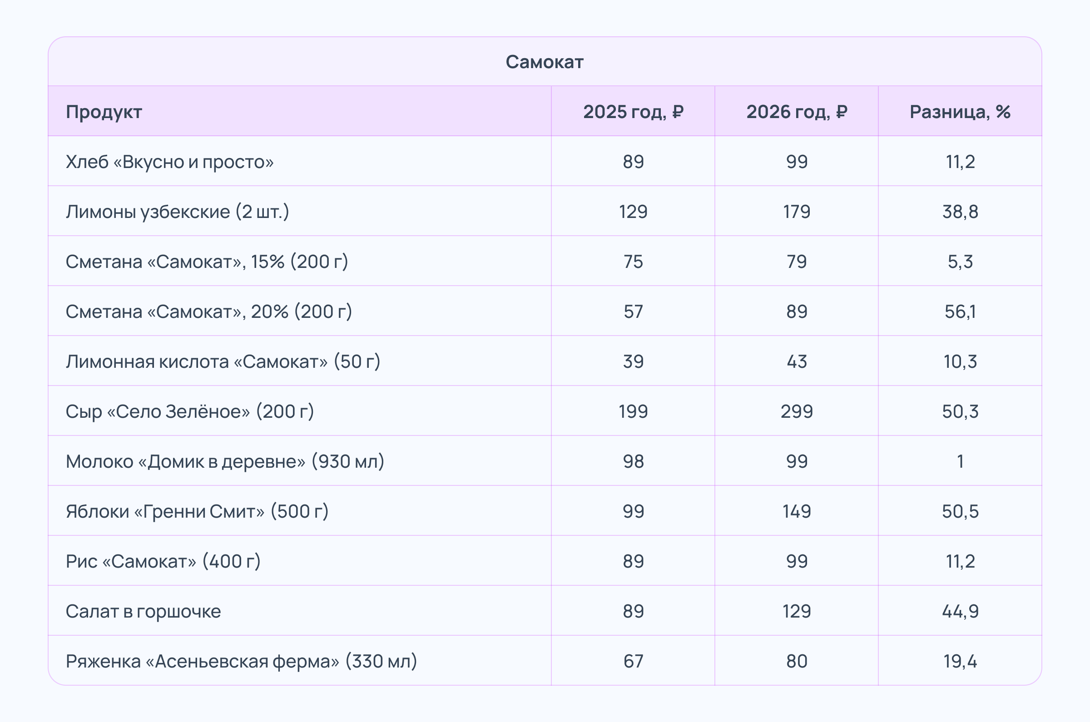Click the "2025 год, ₽" column header
The height and width of the screenshot is (722, 1090).
point(633,112)
